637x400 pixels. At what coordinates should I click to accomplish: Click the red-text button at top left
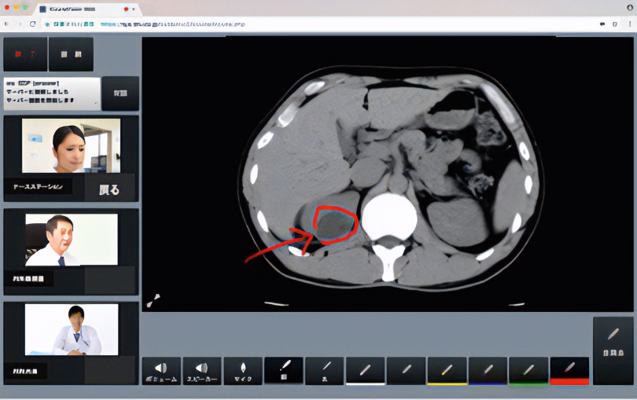pyautogui.click(x=25, y=54)
